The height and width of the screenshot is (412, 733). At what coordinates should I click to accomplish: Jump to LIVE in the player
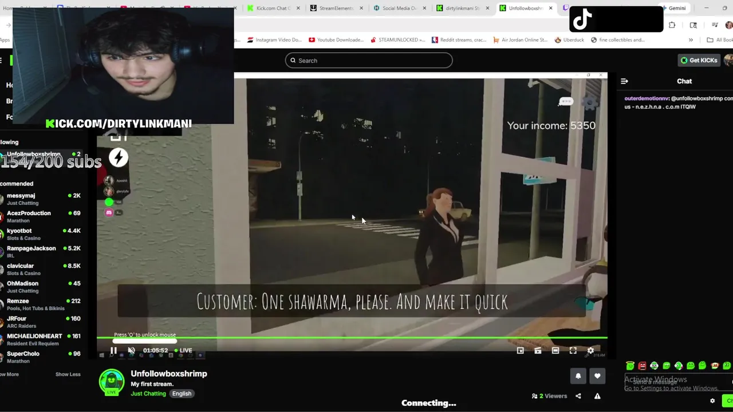tap(184, 350)
